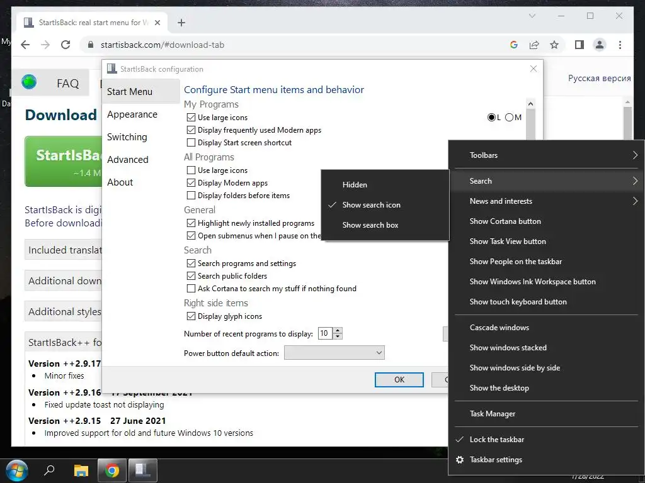This screenshot has height=483, width=645.
Task: Toggle Search programs and settings
Action: tap(191, 264)
